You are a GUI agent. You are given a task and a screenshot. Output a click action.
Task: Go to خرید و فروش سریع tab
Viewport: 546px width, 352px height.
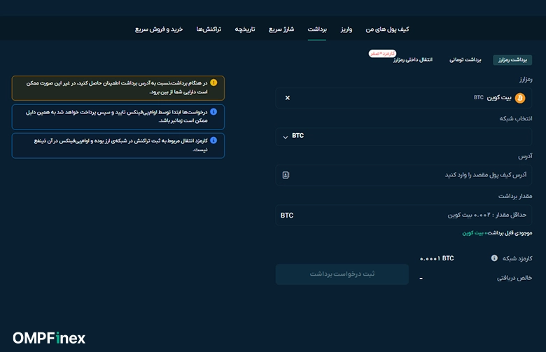[x=159, y=29]
